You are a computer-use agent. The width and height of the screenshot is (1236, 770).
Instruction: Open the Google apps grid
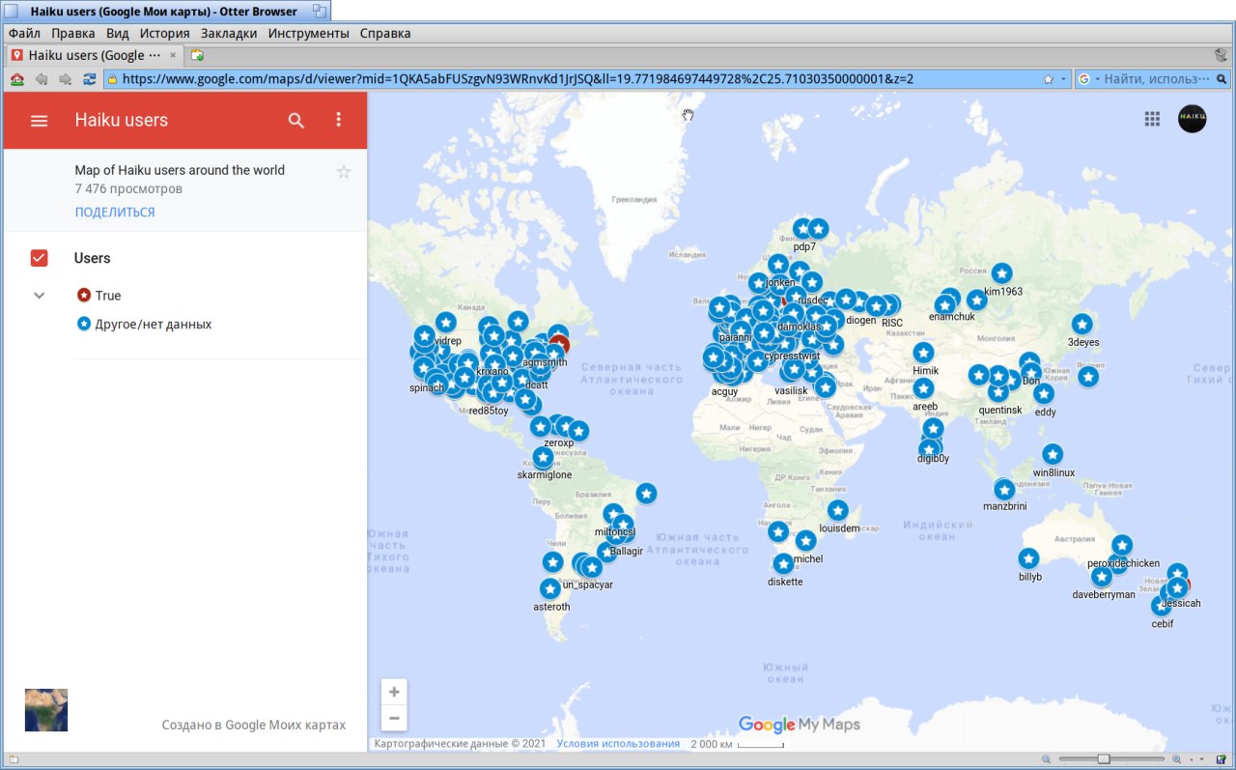pos(1152,119)
